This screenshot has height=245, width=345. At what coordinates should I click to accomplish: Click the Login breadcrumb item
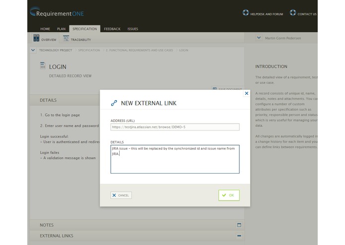[x=184, y=50]
